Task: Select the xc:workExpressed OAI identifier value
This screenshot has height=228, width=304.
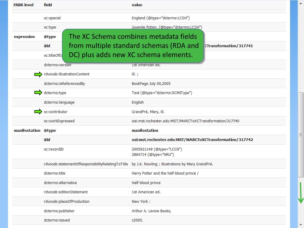Action: tap(185, 121)
